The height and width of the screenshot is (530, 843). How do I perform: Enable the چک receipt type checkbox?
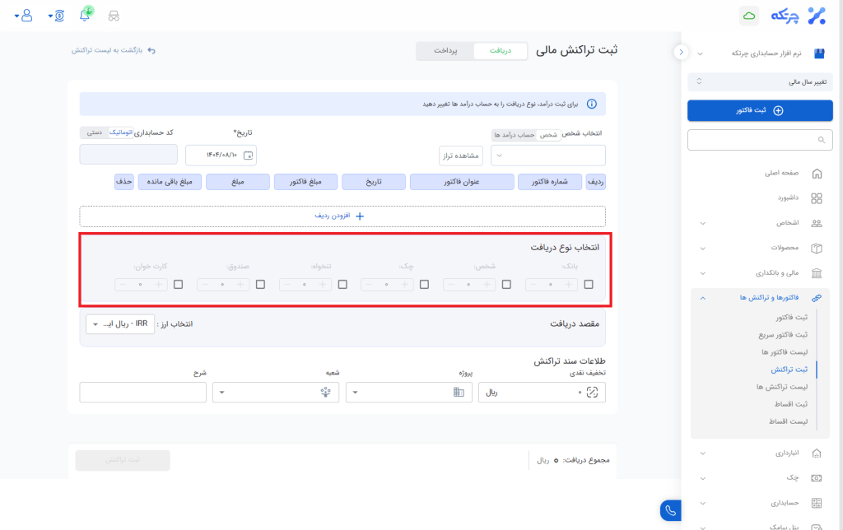coord(424,284)
